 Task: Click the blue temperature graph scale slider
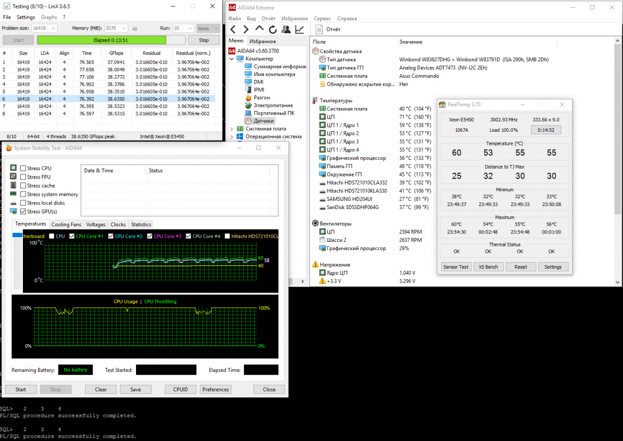pos(17,235)
